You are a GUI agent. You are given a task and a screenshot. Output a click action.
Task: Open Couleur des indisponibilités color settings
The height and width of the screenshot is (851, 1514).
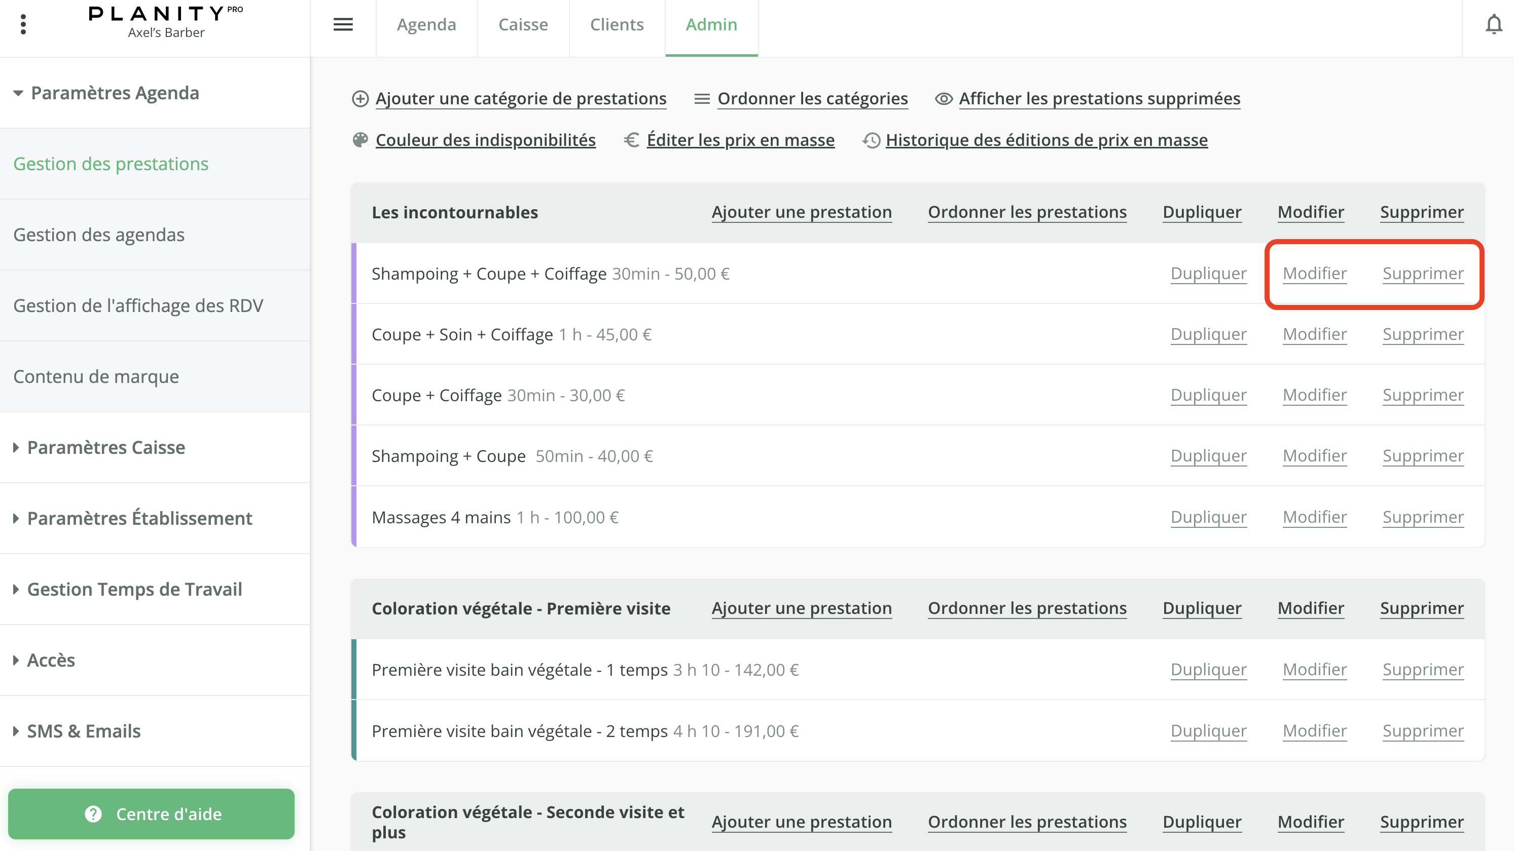pyautogui.click(x=485, y=140)
